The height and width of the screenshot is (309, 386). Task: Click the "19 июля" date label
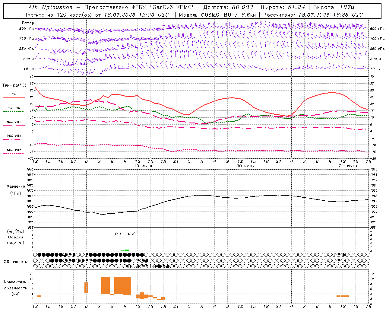tap(143, 166)
